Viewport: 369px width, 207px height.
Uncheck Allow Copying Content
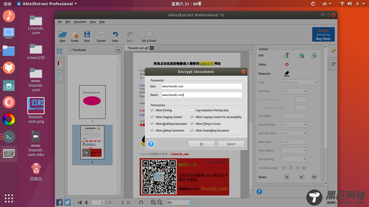tap(152, 117)
